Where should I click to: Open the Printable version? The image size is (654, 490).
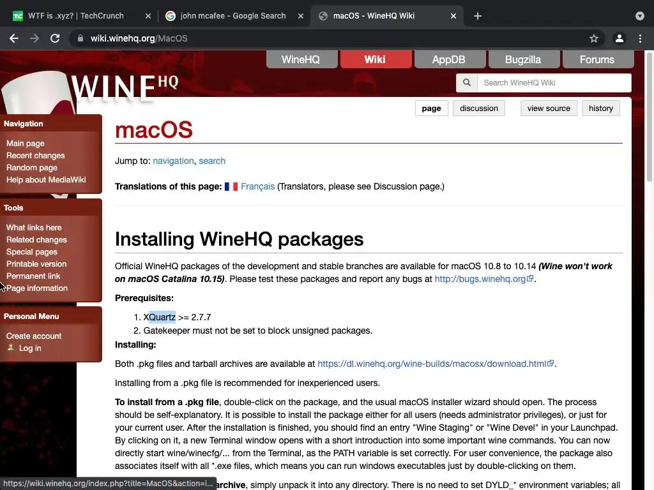[36, 264]
